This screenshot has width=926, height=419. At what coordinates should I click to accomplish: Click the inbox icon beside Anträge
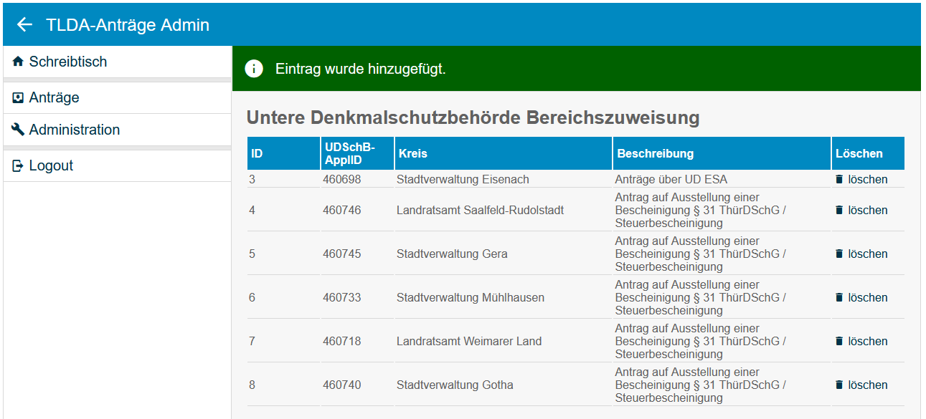[x=18, y=98]
